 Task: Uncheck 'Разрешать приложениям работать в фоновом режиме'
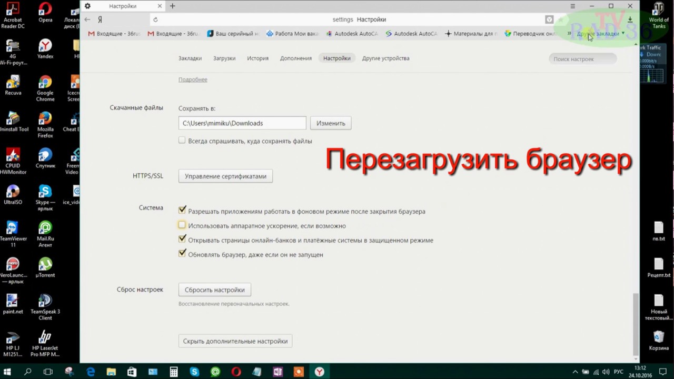point(182,211)
